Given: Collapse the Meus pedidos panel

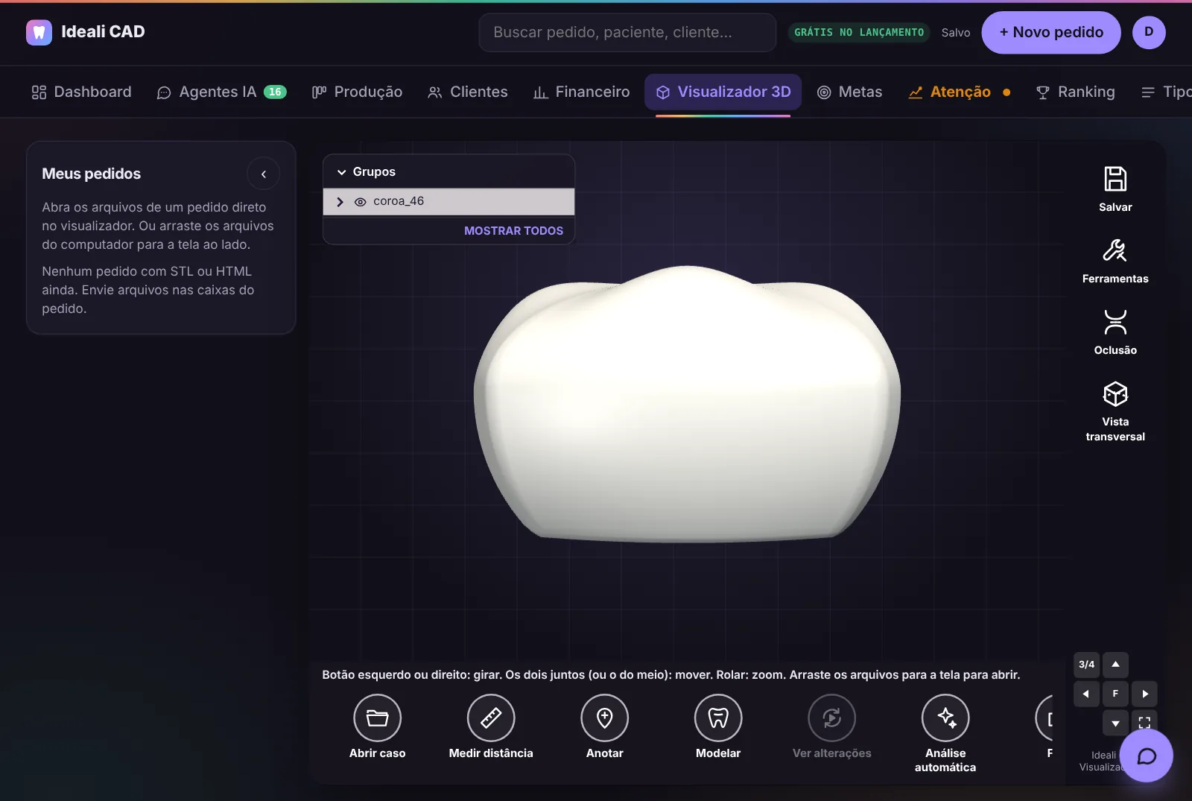Looking at the screenshot, I should [263, 174].
